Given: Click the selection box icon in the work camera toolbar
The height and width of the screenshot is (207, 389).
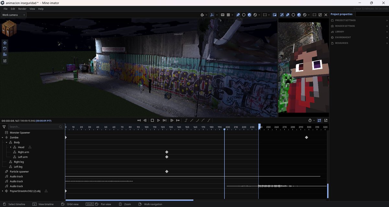Looking at the screenshot, I should [265, 15].
